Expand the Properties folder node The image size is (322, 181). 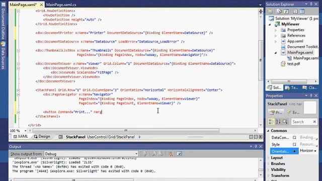point(276,30)
